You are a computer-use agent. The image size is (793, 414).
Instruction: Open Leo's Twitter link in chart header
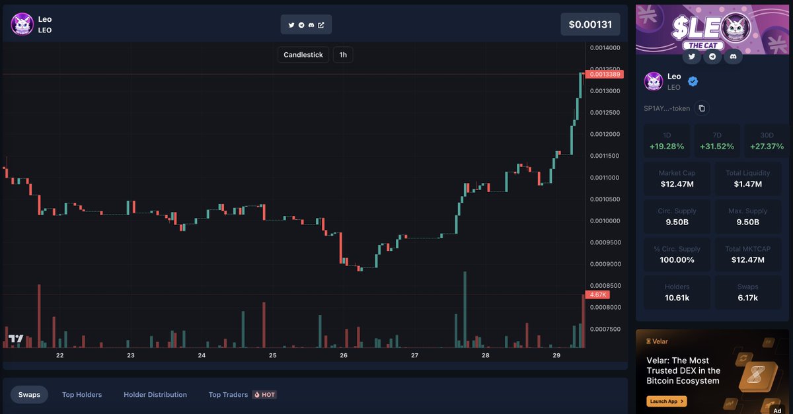(x=291, y=25)
